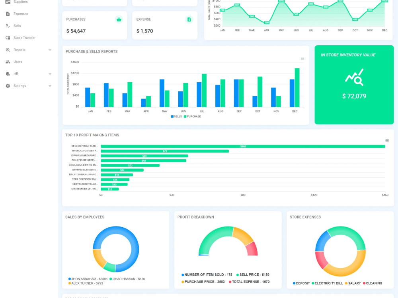Screen dimensions: 398x298
Task: Toggle the SALARY legend entry
Action: click(353, 283)
